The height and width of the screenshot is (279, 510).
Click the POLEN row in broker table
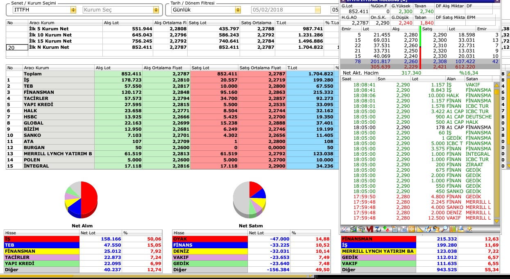click(x=172, y=160)
